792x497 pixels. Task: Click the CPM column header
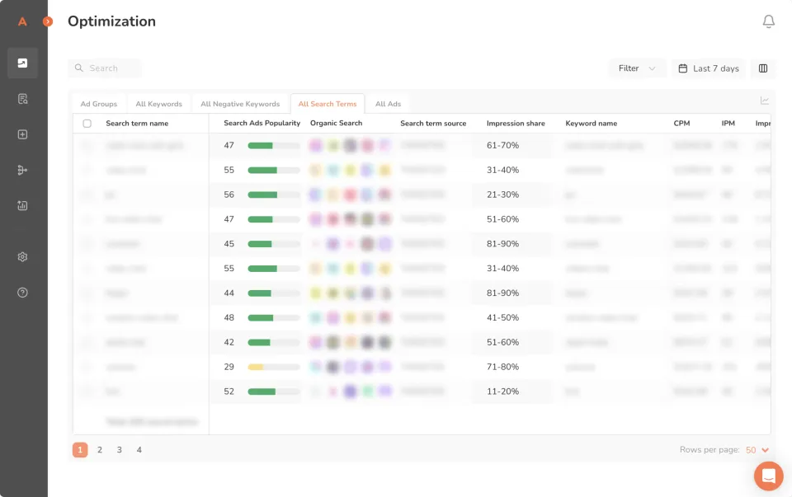[x=681, y=123]
